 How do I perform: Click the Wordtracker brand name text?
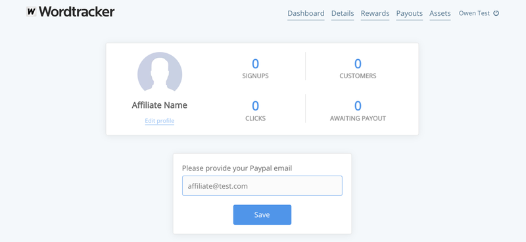[x=77, y=12]
